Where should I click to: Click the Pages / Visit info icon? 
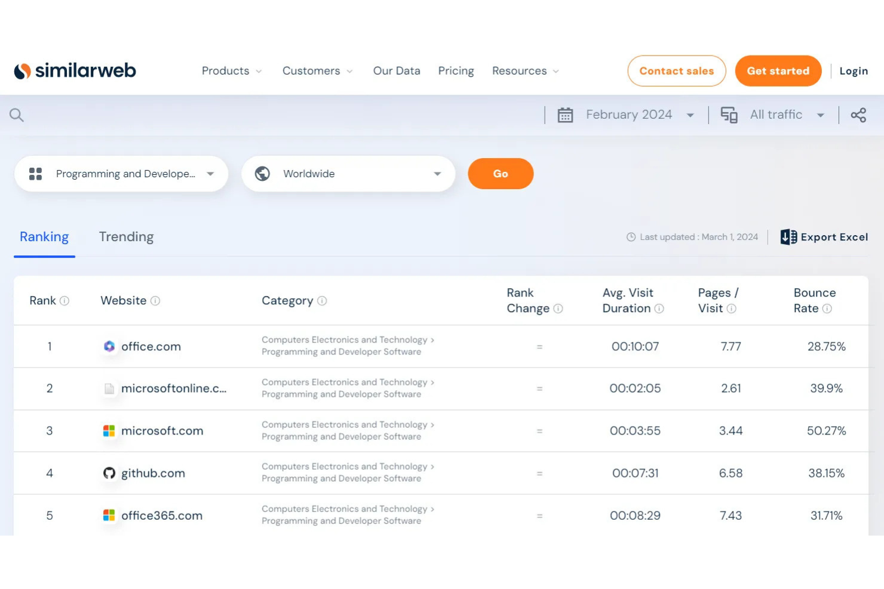click(731, 309)
